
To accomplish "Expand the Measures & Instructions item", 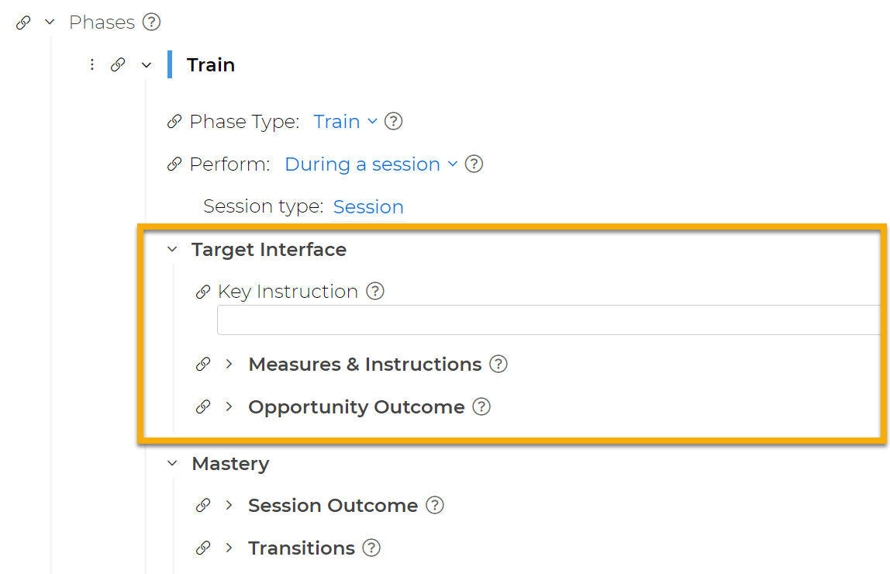I will 228,364.
